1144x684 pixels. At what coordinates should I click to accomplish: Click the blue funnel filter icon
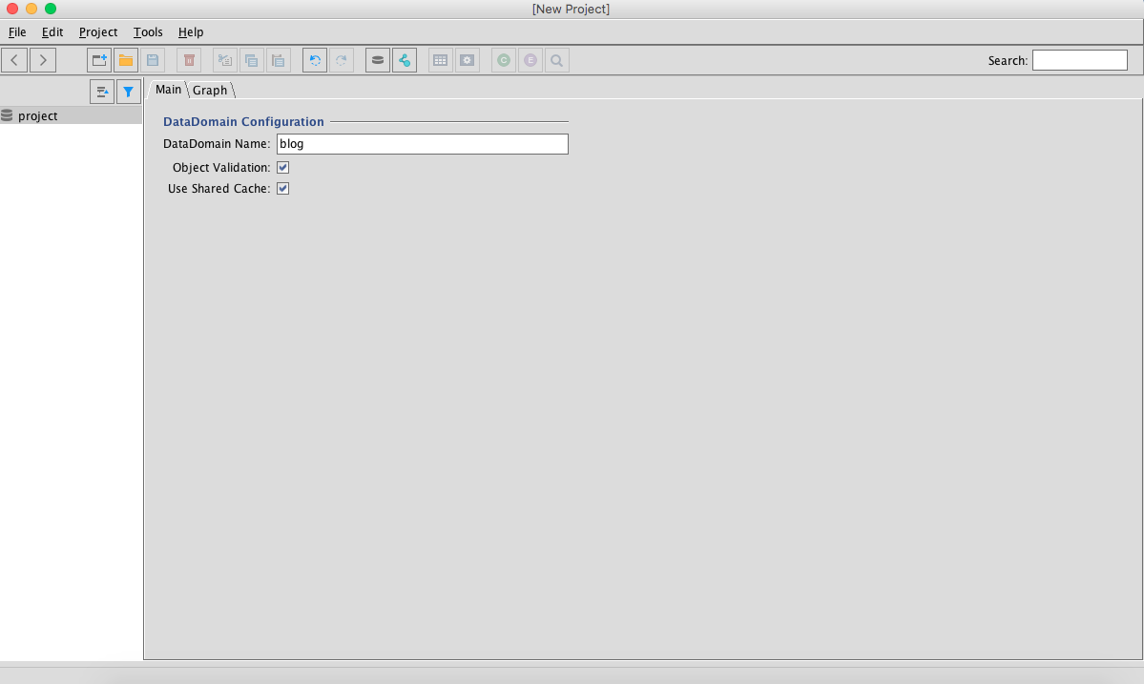(x=129, y=92)
